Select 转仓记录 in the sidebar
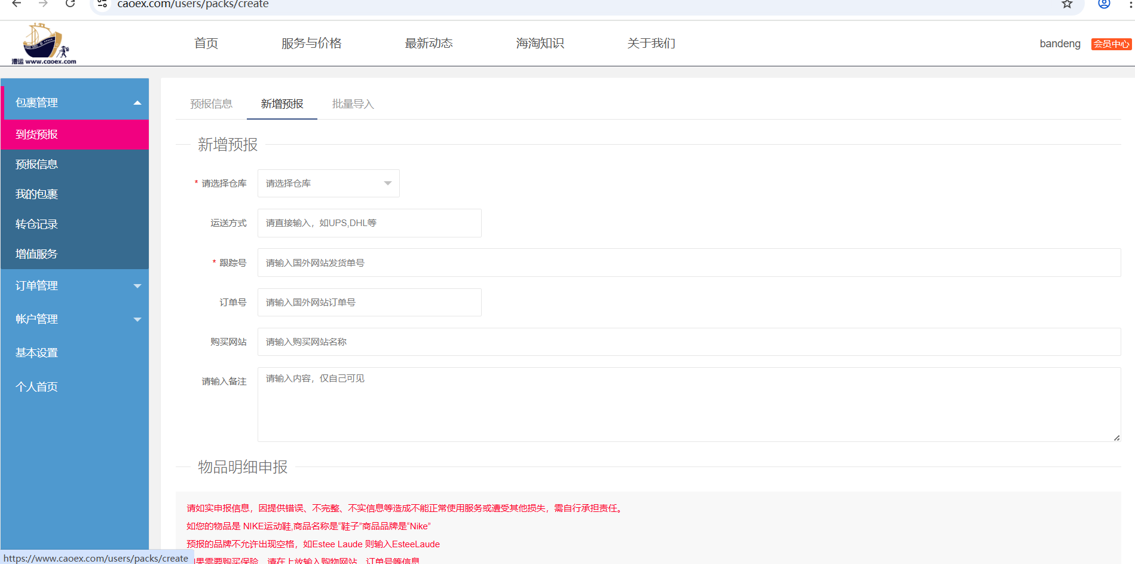The width and height of the screenshot is (1135, 564). 37,224
